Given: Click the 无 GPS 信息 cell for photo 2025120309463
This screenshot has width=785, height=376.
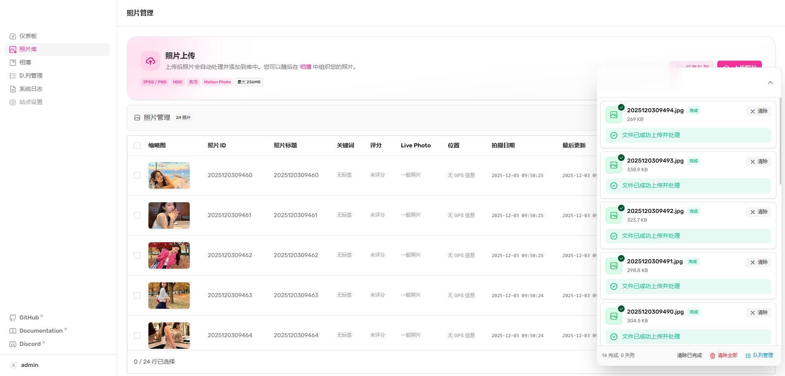Looking at the screenshot, I should point(461,296).
